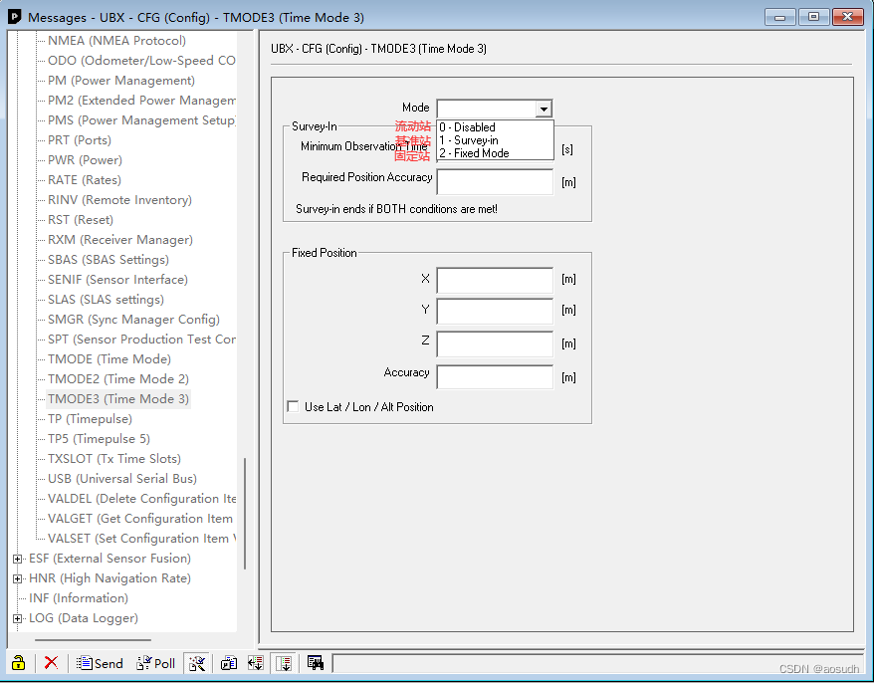Select HNR (High Navigation Rate) label
The height and width of the screenshot is (683, 874).
[x=109, y=578]
